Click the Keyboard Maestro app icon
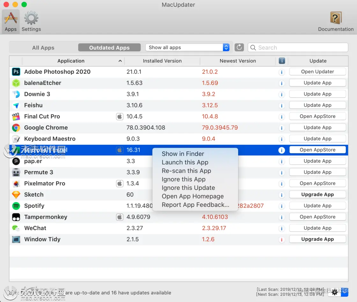The image size is (357, 302). pyautogui.click(x=16, y=139)
